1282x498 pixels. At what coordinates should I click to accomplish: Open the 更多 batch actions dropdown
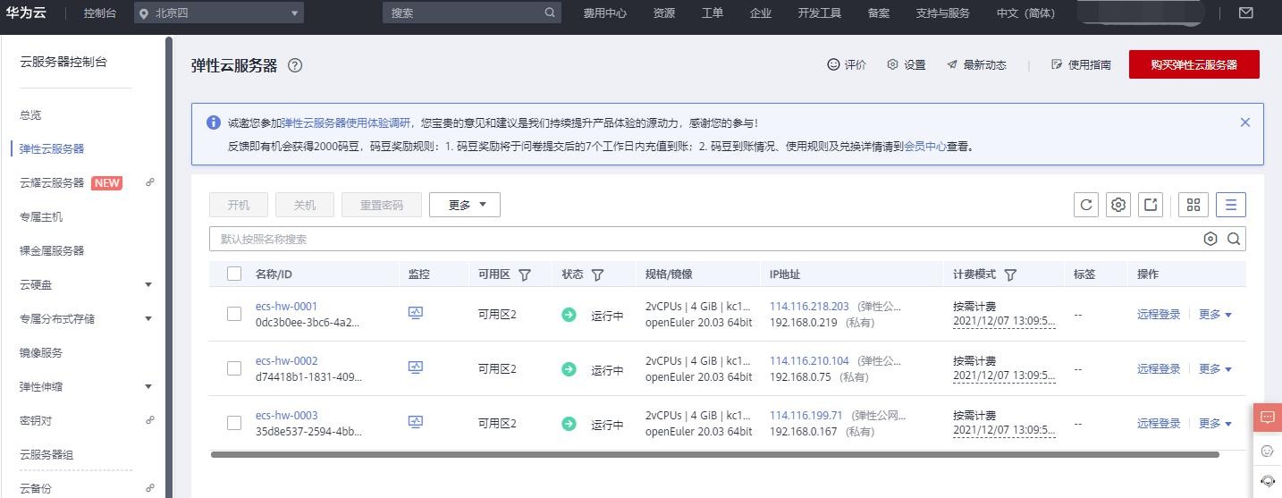465,205
